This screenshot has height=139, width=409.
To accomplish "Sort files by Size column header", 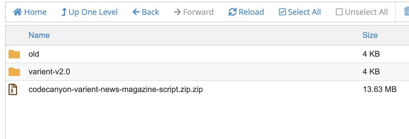I will tap(370, 35).
